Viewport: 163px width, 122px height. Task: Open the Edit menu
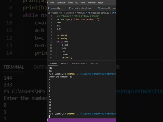pyautogui.click(x=52, y=3)
